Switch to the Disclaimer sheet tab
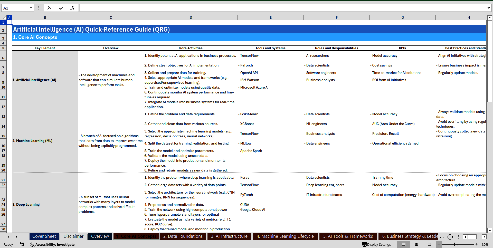 click(73, 236)
